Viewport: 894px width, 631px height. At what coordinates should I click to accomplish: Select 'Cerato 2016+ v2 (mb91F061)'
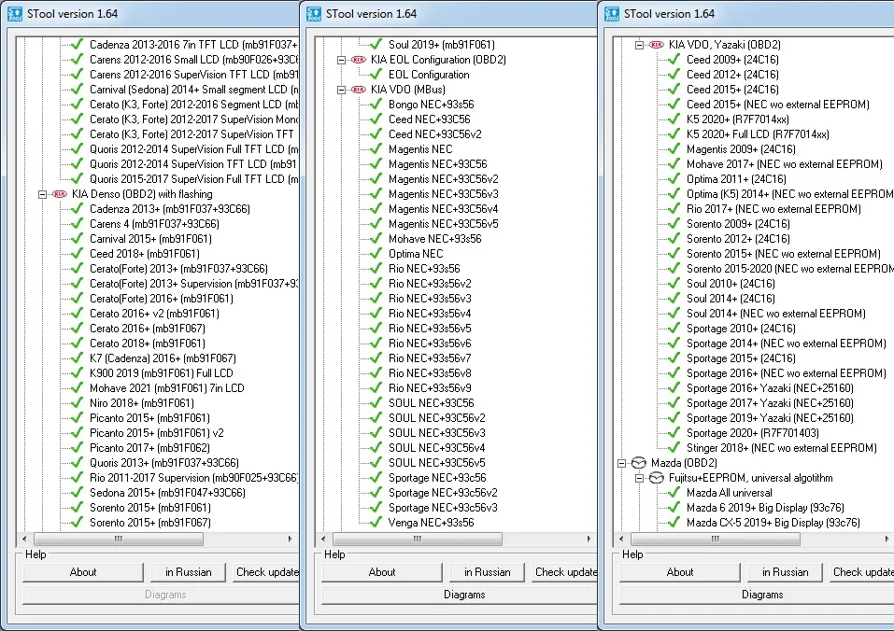click(x=154, y=314)
